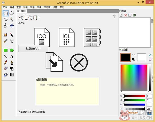
Task: Select the green Ellipse shape tool
Action: tap(12, 50)
